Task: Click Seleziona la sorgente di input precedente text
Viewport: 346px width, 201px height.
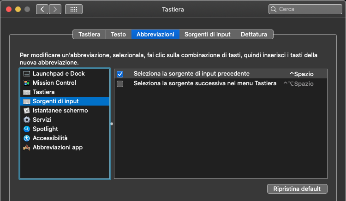Action: (191, 74)
